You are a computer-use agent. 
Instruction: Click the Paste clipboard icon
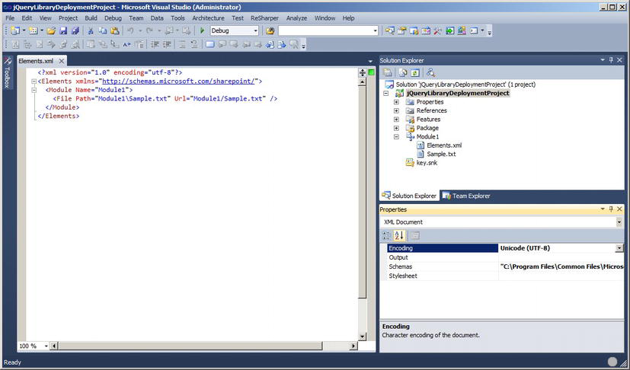(115, 30)
